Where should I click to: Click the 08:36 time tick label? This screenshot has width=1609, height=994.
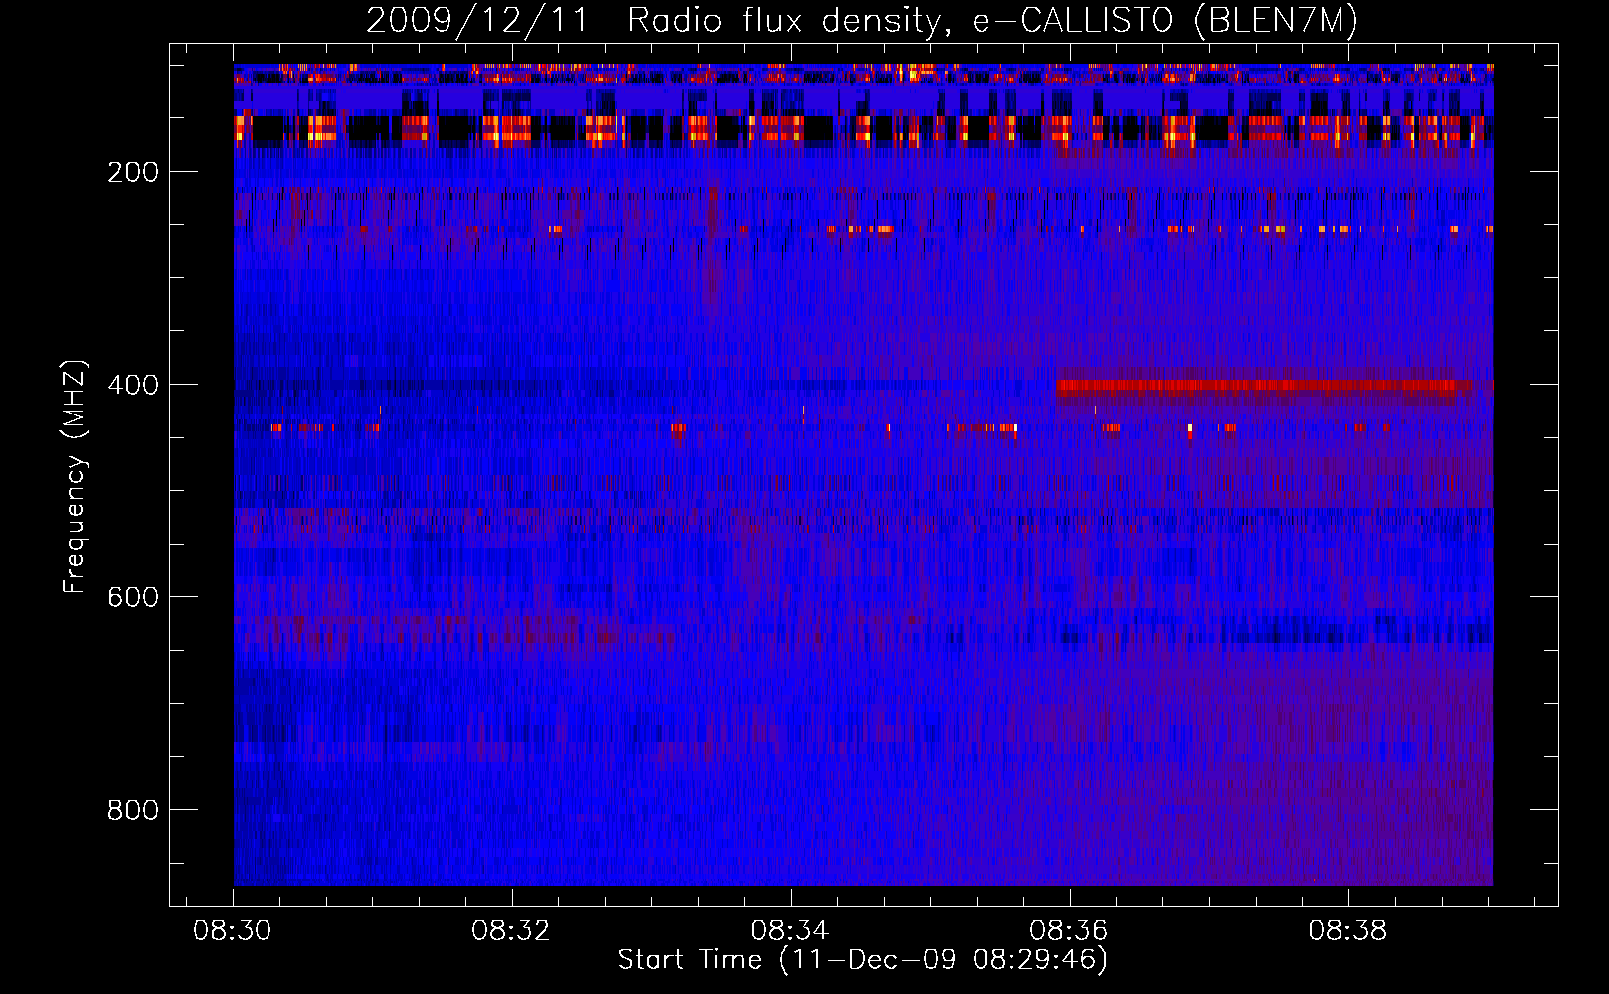[1069, 931]
